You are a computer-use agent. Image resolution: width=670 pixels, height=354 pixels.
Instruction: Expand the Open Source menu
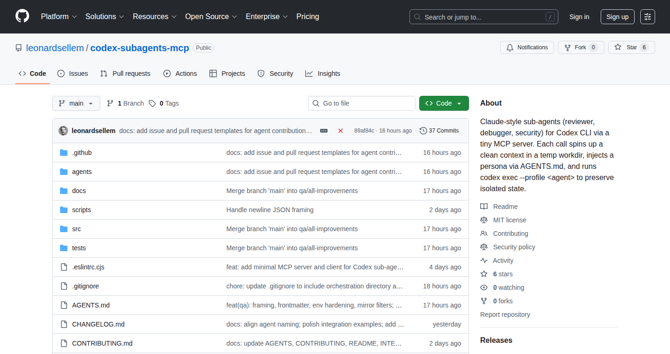pyautogui.click(x=211, y=16)
